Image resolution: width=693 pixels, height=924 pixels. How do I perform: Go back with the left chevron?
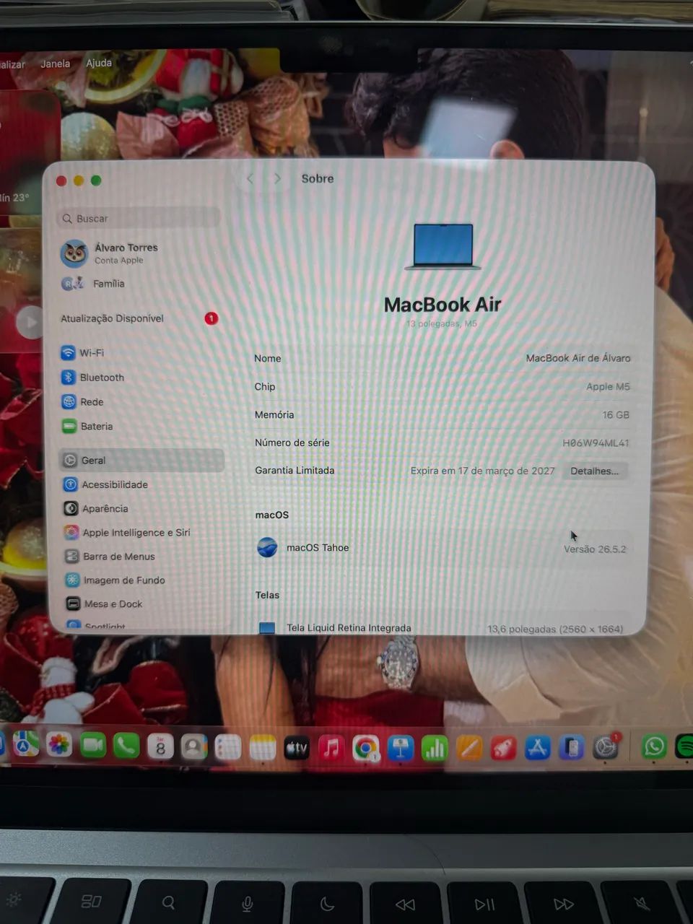click(x=250, y=178)
